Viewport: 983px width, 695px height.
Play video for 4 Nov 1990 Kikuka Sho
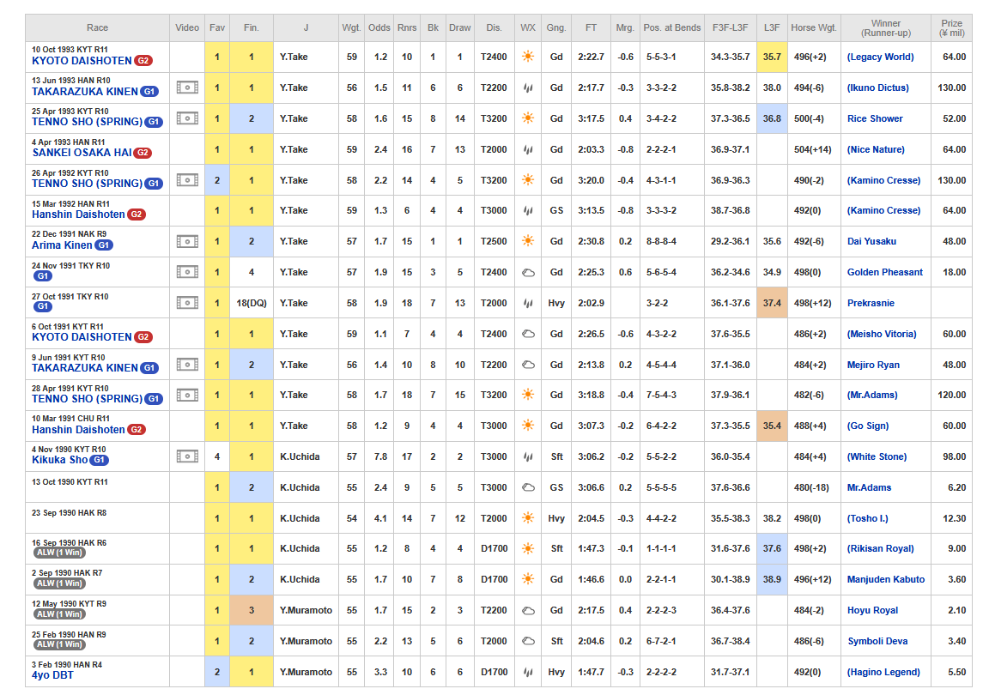coord(187,456)
